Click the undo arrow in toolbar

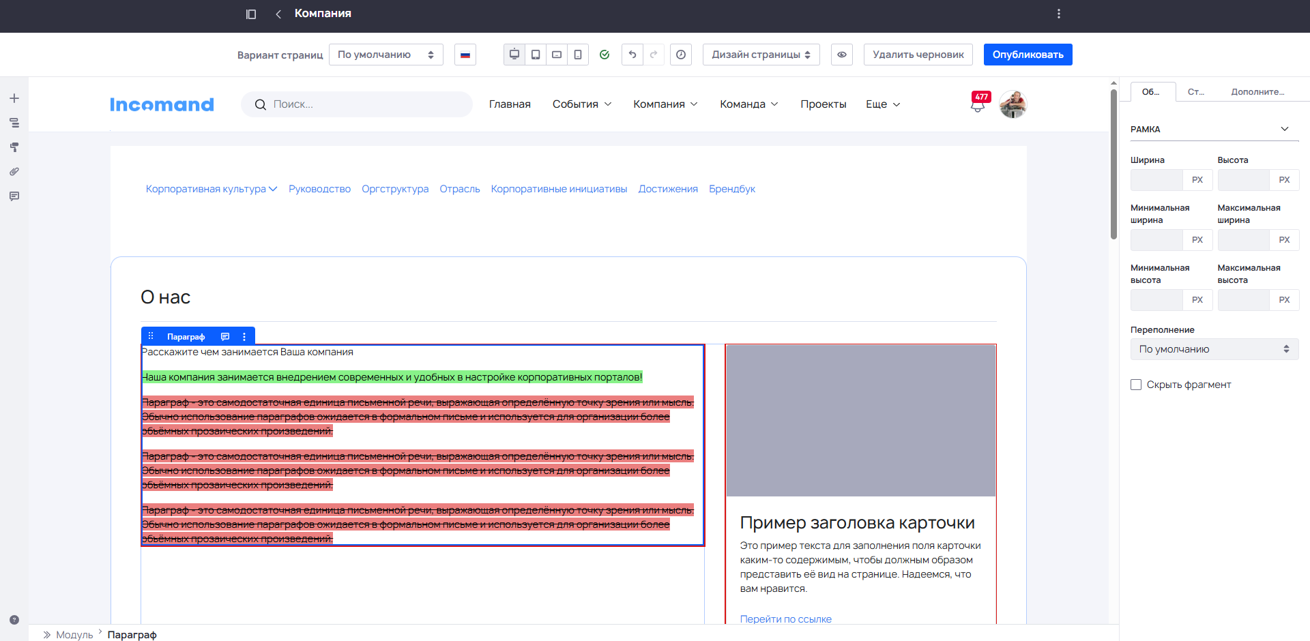tap(632, 55)
